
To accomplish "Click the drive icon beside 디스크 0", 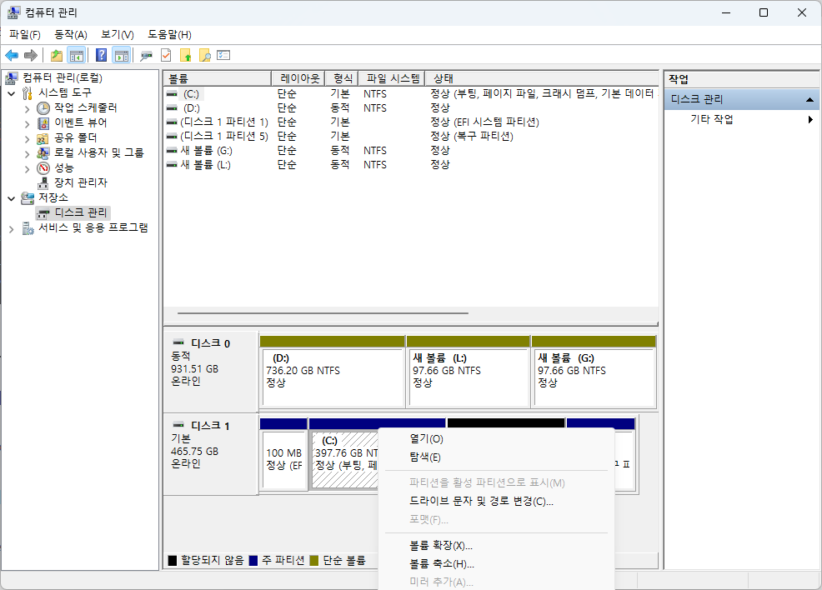I will pyautogui.click(x=178, y=342).
